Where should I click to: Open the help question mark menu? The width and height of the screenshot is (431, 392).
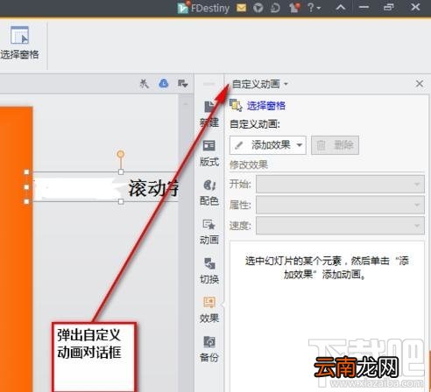(x=314, y=8)
